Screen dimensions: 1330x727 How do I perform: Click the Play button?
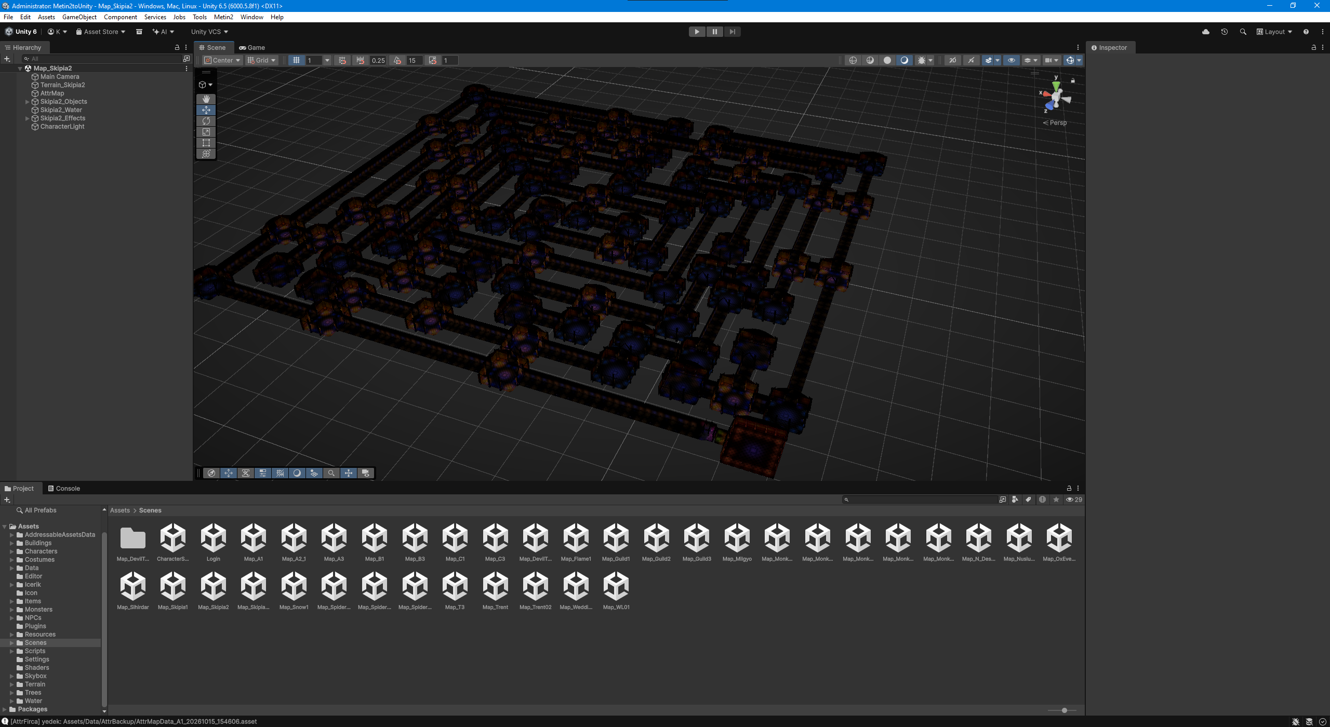[697, 32]
